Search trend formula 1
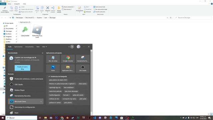 click(x=66, y=95)
